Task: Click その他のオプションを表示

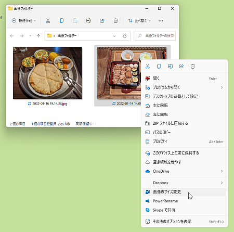Action: click(185, 222)
